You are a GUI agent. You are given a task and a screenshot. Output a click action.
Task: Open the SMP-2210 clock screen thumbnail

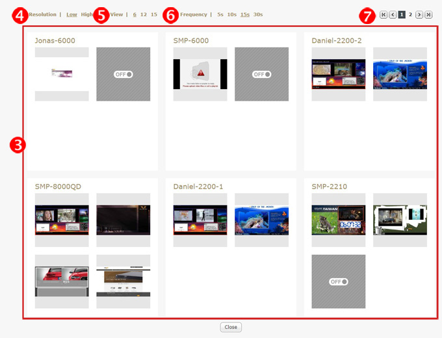click(339, 220)
